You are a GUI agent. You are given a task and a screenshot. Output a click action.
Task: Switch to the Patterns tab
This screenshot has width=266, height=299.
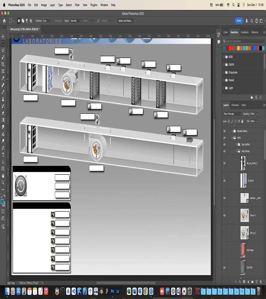point(255,32)
